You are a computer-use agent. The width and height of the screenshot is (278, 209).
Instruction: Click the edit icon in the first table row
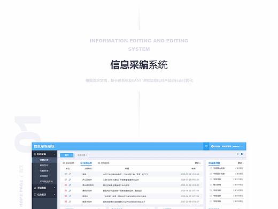click(x=69, y=174)
